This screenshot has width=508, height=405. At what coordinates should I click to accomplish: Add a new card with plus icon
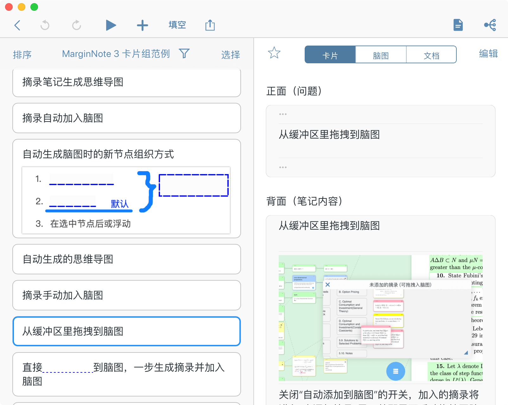[142, 25]
